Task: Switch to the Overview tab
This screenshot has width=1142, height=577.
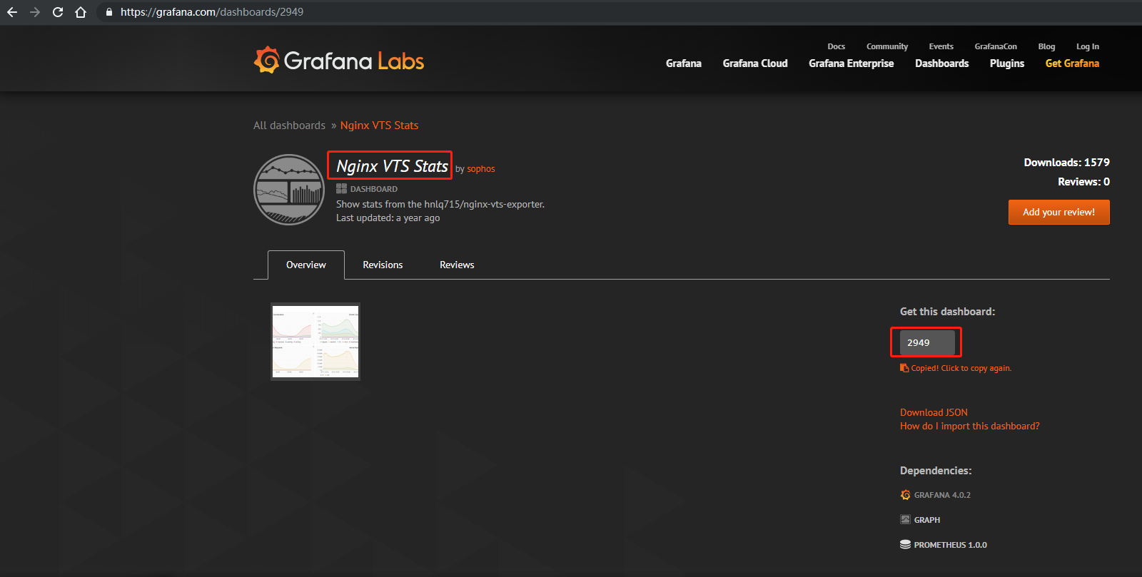Action: point(306,265)
